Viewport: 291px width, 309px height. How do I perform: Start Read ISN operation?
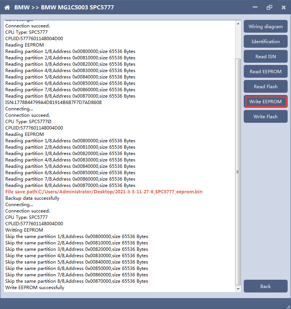point(265,56)
